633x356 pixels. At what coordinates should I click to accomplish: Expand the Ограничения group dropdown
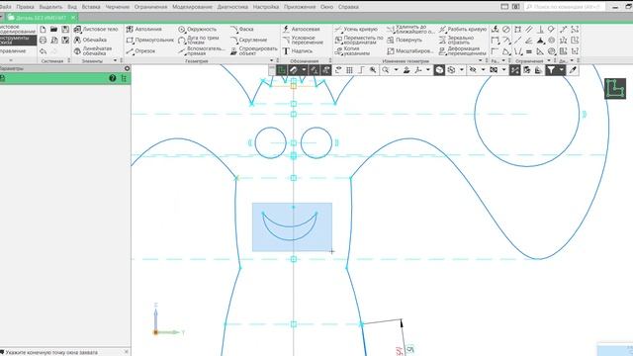pos(549,60)
